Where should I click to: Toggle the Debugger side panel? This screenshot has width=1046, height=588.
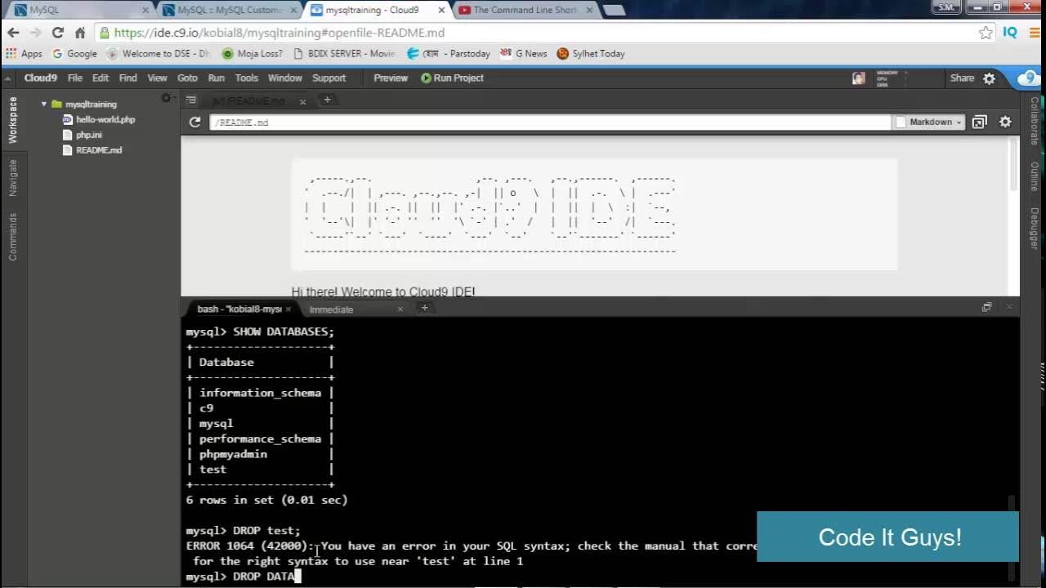click(x=1034, y=229)
